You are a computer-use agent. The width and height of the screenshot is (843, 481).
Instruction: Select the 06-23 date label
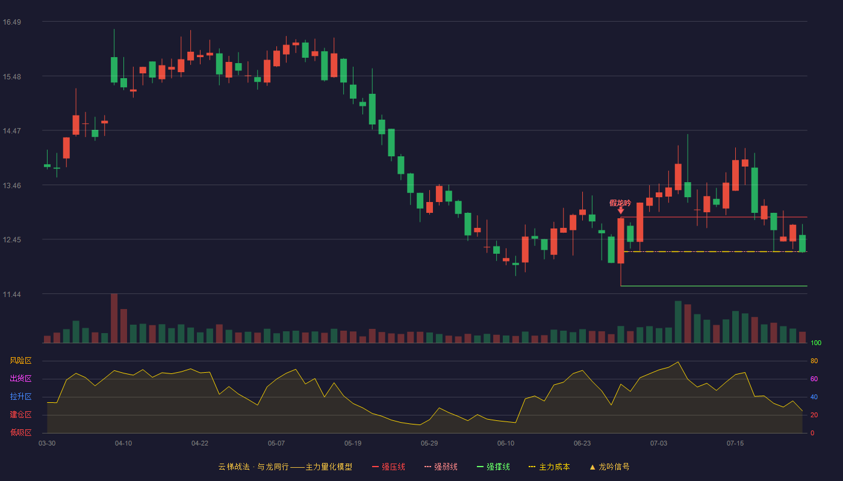tap(582, 443)
